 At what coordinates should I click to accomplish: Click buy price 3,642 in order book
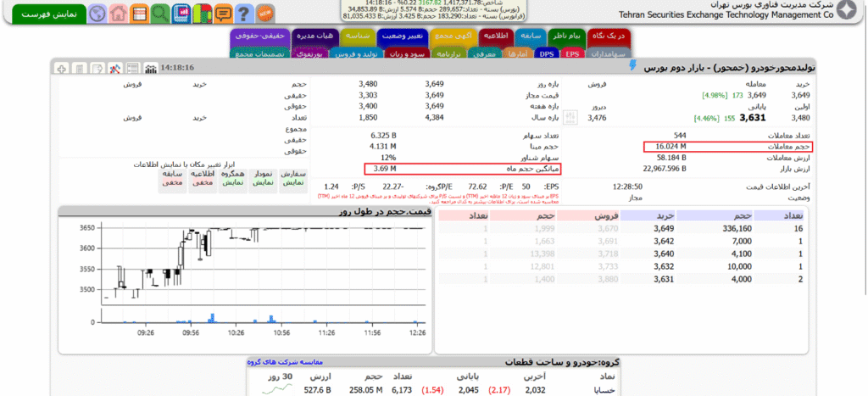point(663,241)
